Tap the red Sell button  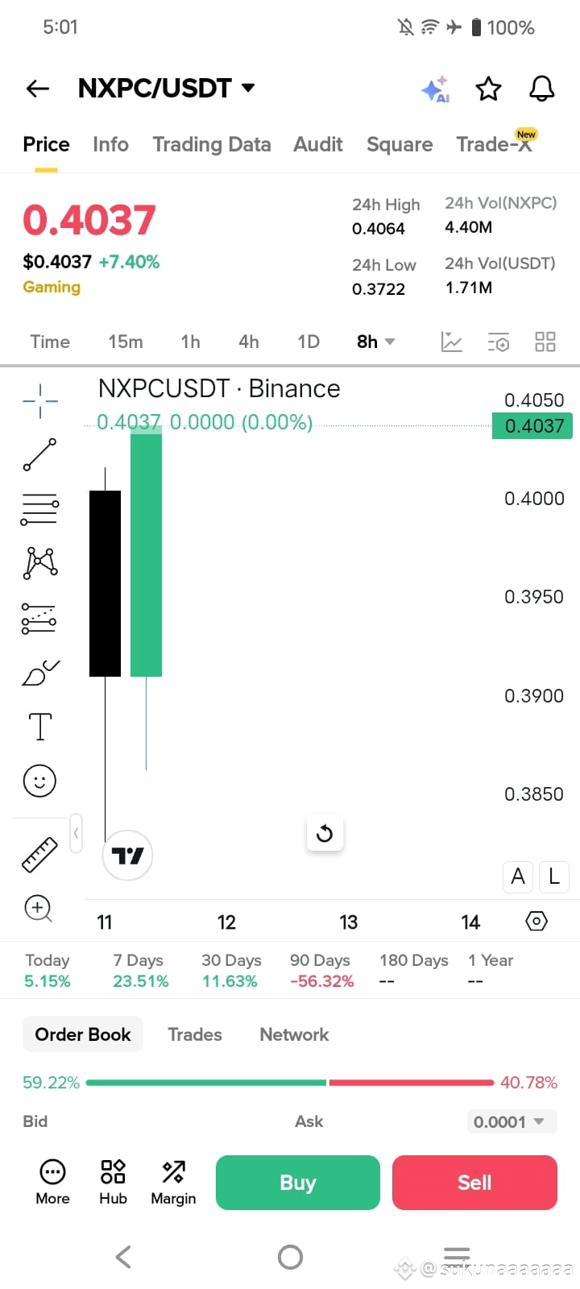click(474, 1183)
